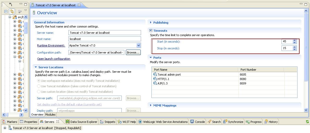Click Set deploy path to default value link
Viewport: 310px width, 133px height.
click(69, 104)
